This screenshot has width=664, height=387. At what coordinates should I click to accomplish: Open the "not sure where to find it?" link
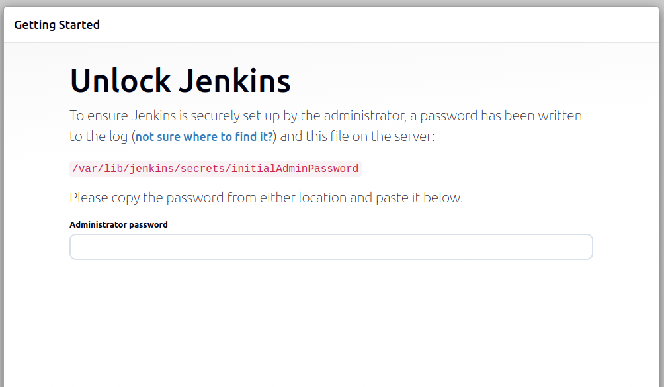pos(204,137)
